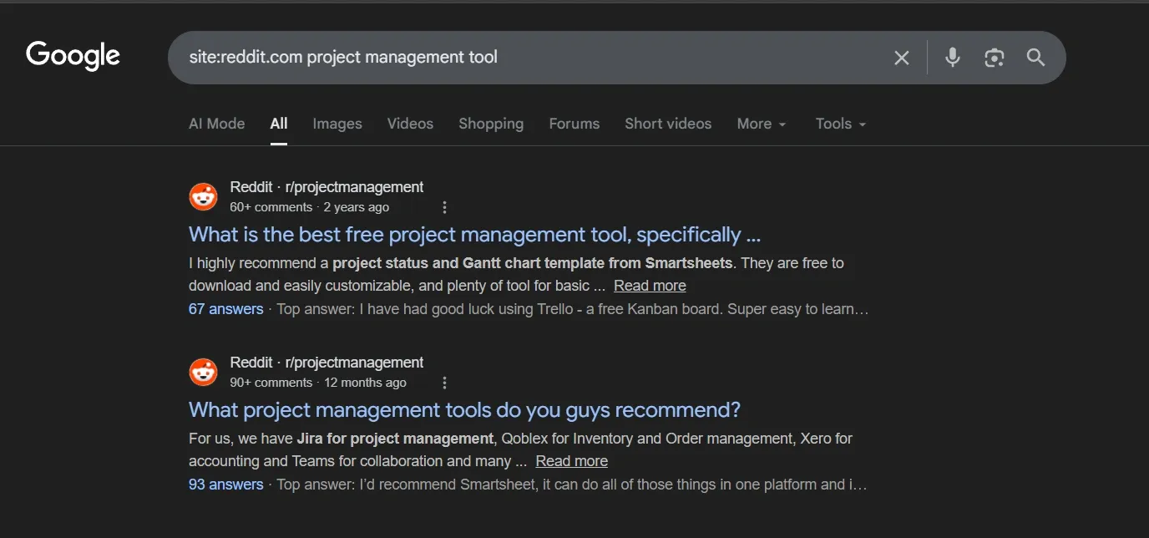
Task: Open the Short videos tab
Action: 668,124
